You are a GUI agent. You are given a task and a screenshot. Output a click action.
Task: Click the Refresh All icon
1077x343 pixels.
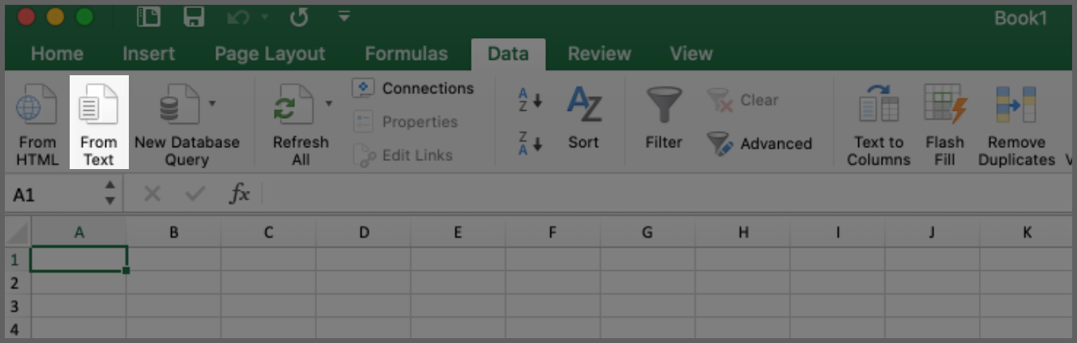point(293,104)
